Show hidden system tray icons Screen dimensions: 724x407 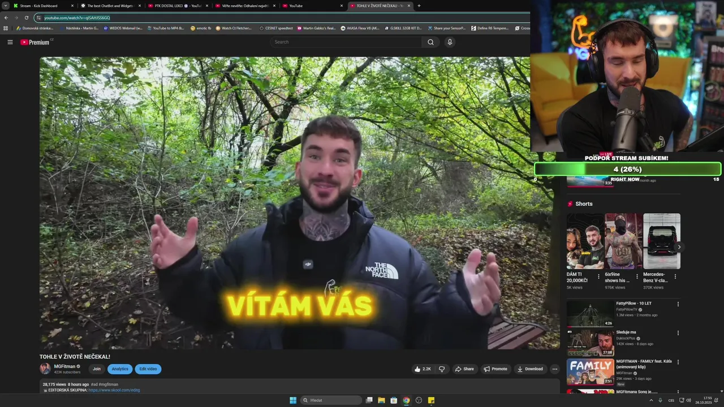[651, 400]
